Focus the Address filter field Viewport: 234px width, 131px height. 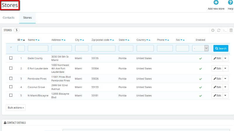[x=61, y=48]
